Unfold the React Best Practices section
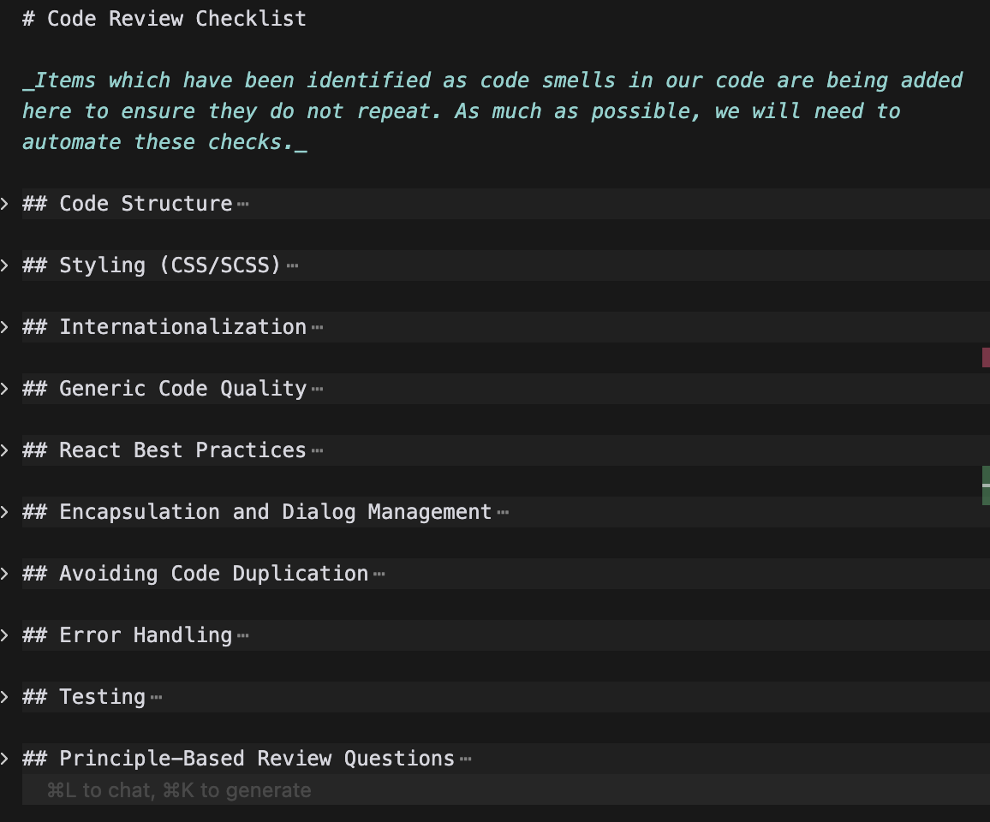The image size is (990, 822). [x=6, y=450]
